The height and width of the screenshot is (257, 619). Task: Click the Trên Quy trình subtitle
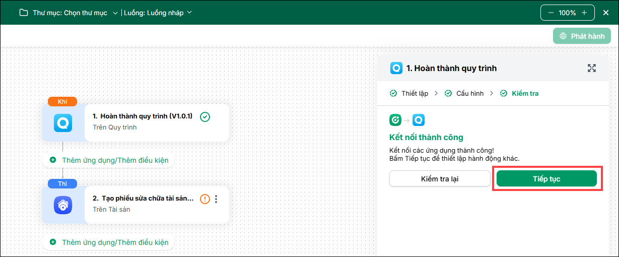click(115, 127)
